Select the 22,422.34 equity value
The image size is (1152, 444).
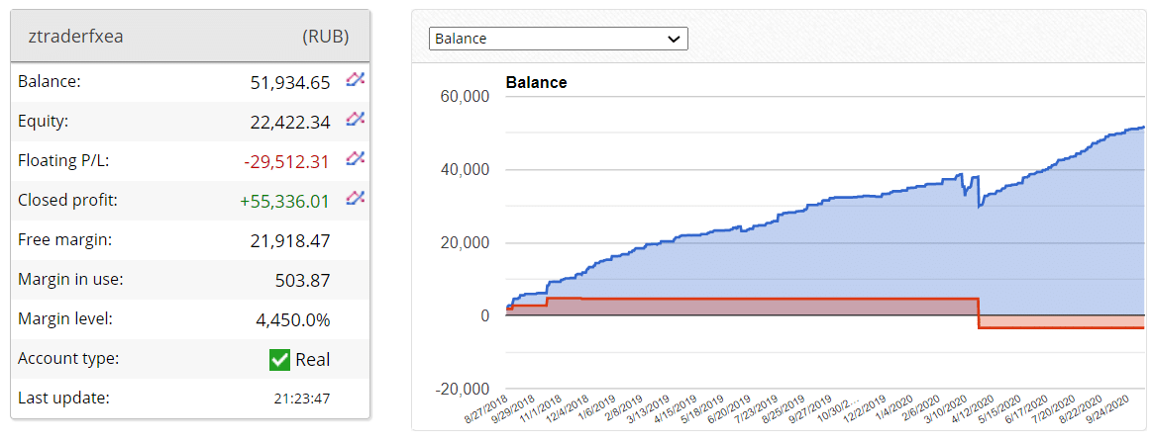click(290, 123)
